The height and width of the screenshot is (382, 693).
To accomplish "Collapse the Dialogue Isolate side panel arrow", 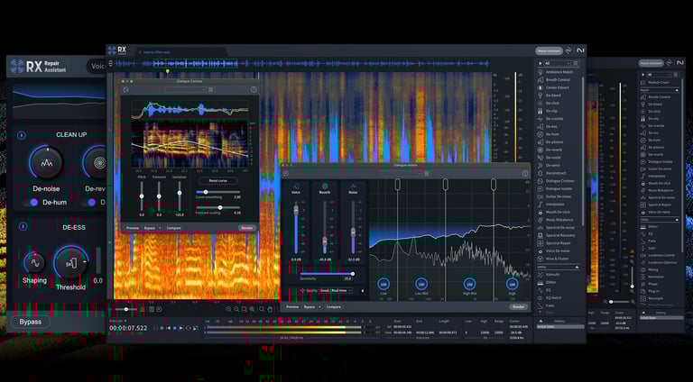I will [363, 291].
